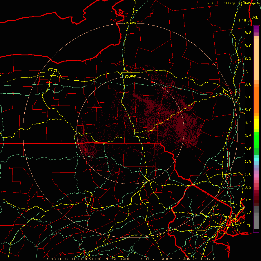
Task: Click the 5.0 value on color scale
Action: 248,110
